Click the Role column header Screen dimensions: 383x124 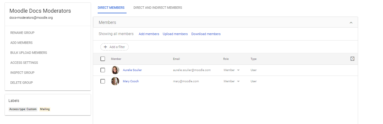point(226,59)
